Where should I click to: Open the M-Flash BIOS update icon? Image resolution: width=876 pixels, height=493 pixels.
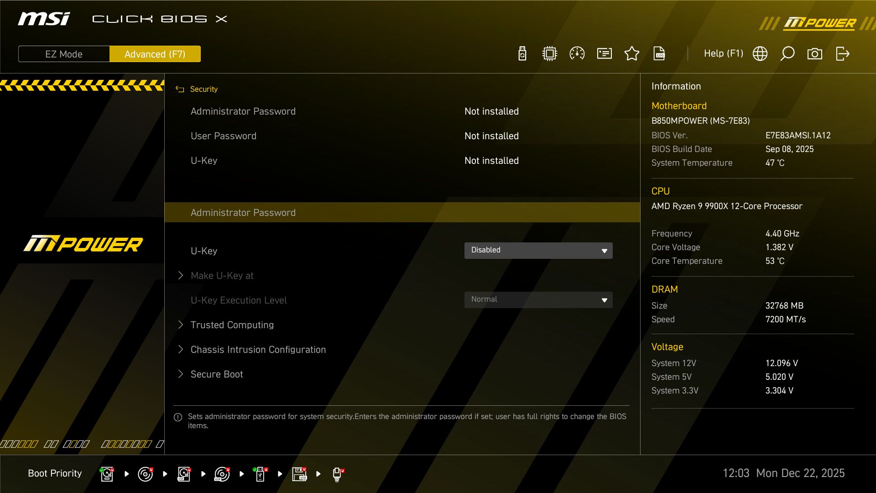coord(522,53)
